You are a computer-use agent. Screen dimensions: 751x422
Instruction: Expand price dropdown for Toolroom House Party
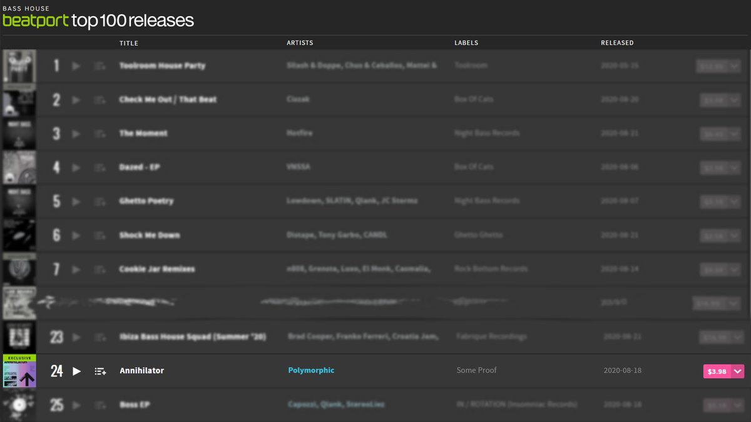click(x=735, y=66)
